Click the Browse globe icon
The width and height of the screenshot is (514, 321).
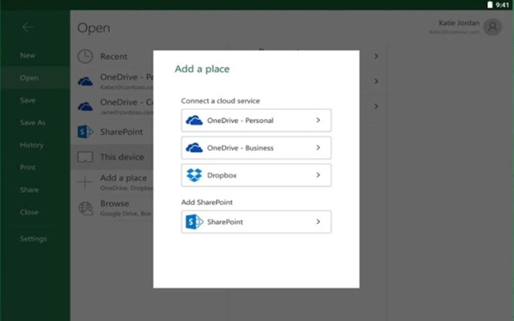tap(85, 207)
